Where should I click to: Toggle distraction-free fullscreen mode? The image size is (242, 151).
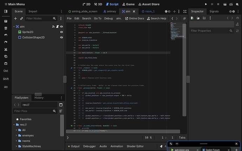click(185, 12)
